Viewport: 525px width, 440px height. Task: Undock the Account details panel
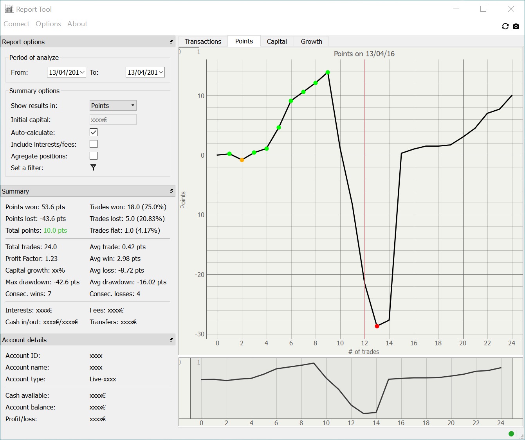pos(171,339)
